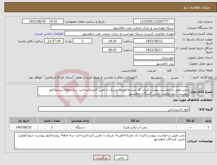Click the چاپ print button
This screenshot has height=165, width=217.
pos(121,158)
